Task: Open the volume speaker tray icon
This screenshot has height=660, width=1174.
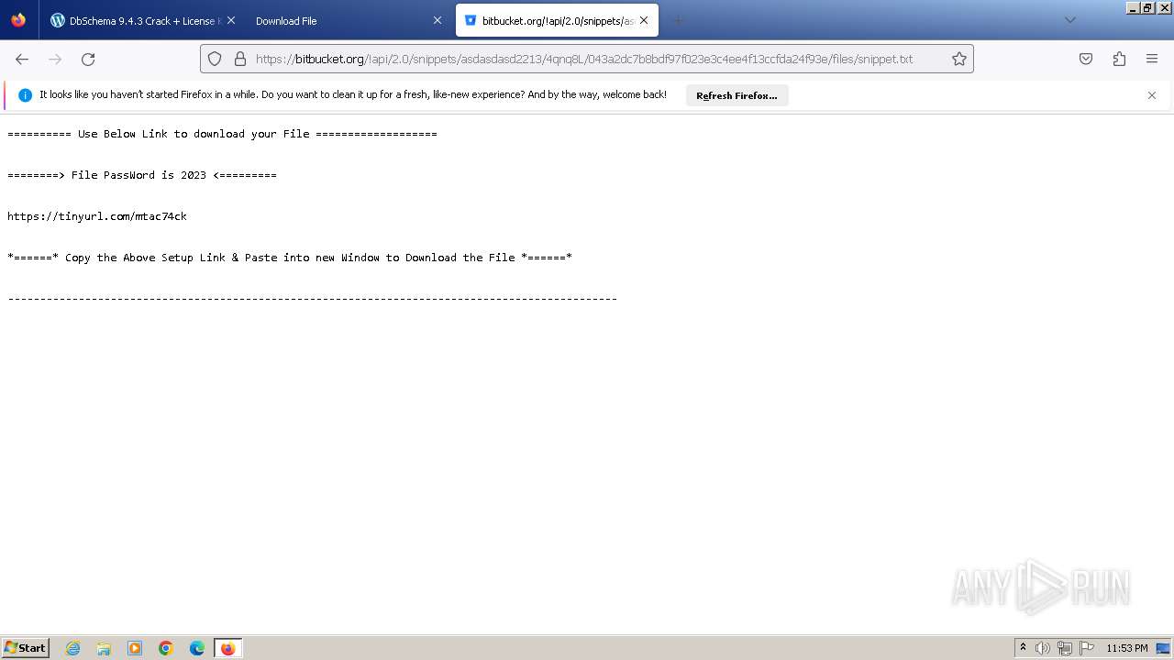Action: [1042, 648]
